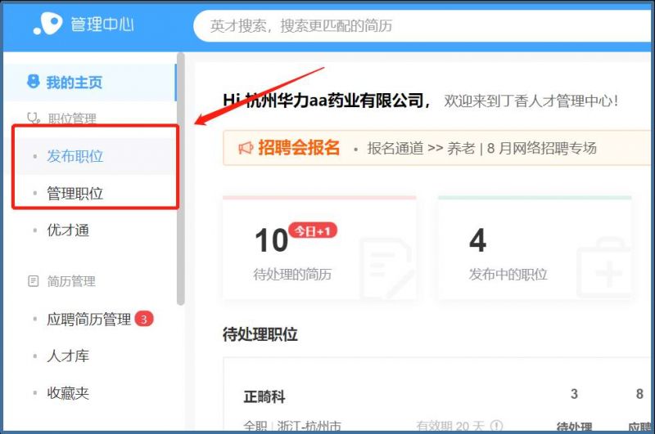Click the 全职 | 浙江-杭州市 text
The height and width of the screenshot is (434, 655).
[292, 426]
